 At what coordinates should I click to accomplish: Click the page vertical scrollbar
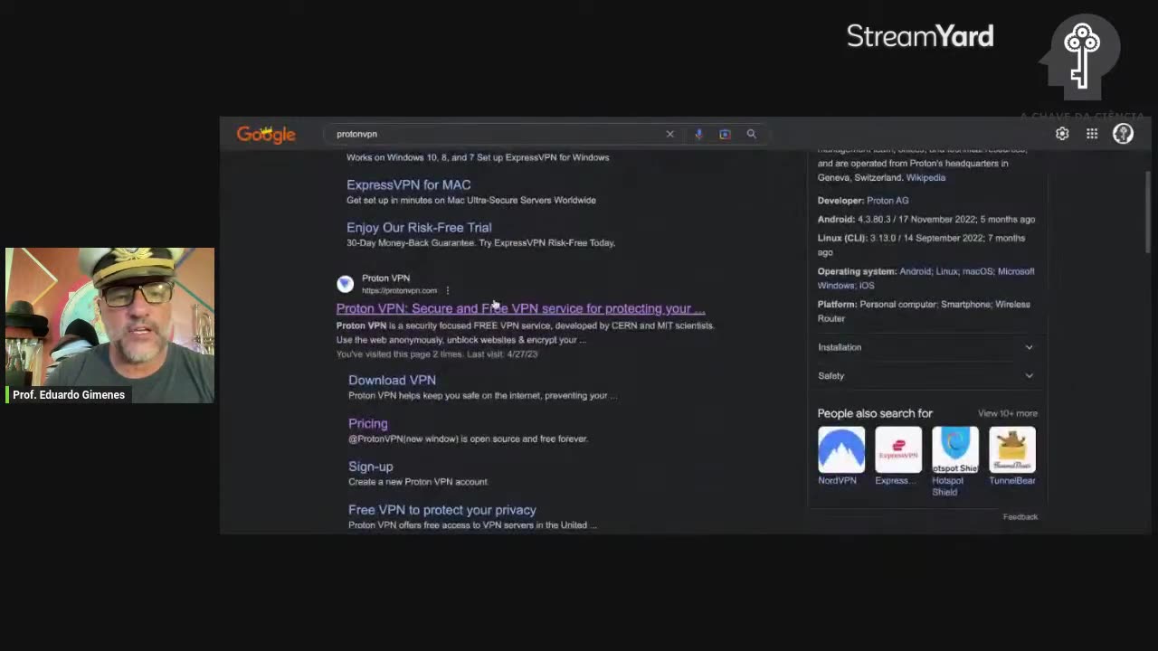click(x=1147, y=212)
